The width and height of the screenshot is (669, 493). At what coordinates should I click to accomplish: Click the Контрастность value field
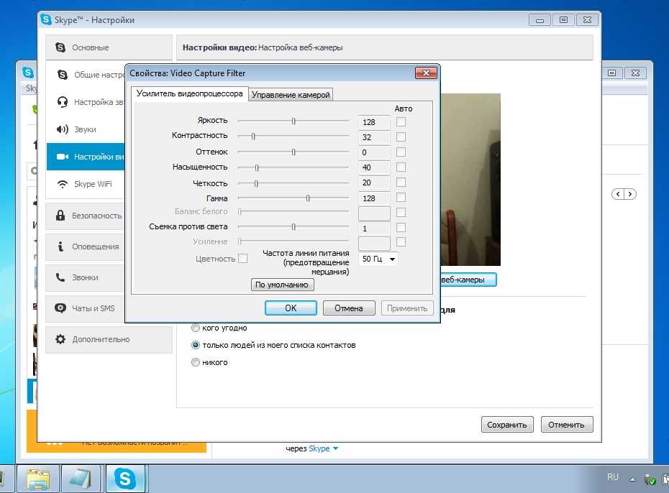374,137
